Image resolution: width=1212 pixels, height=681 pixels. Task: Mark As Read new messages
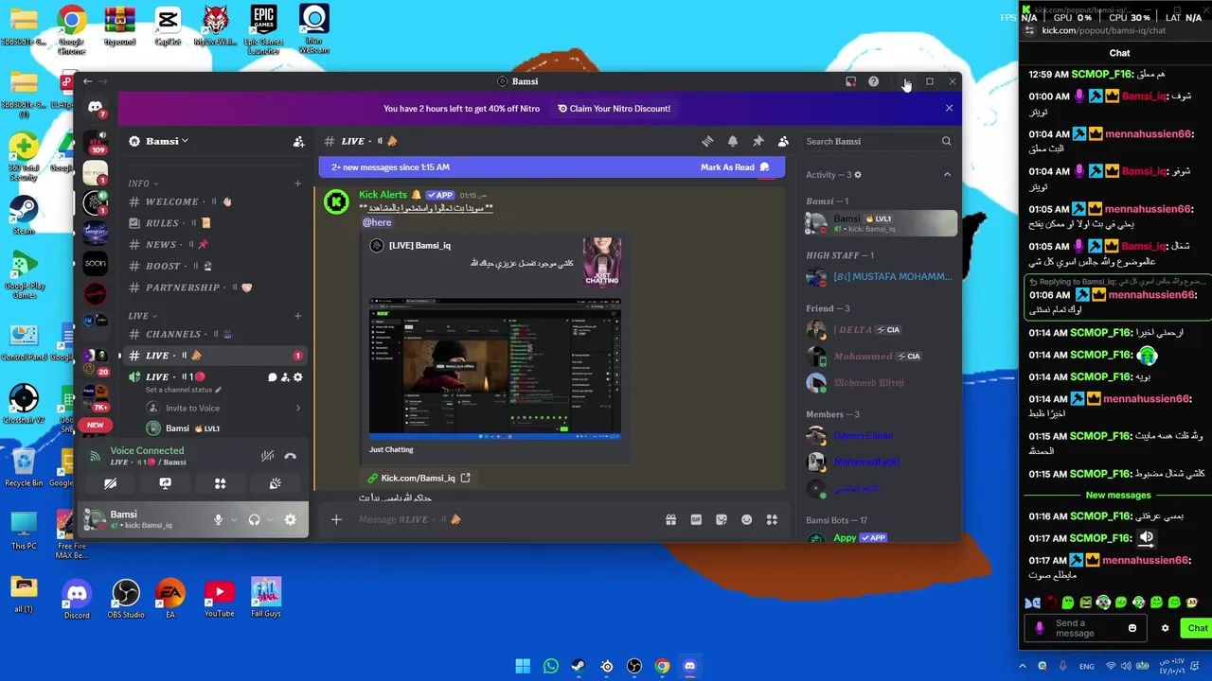736,167
